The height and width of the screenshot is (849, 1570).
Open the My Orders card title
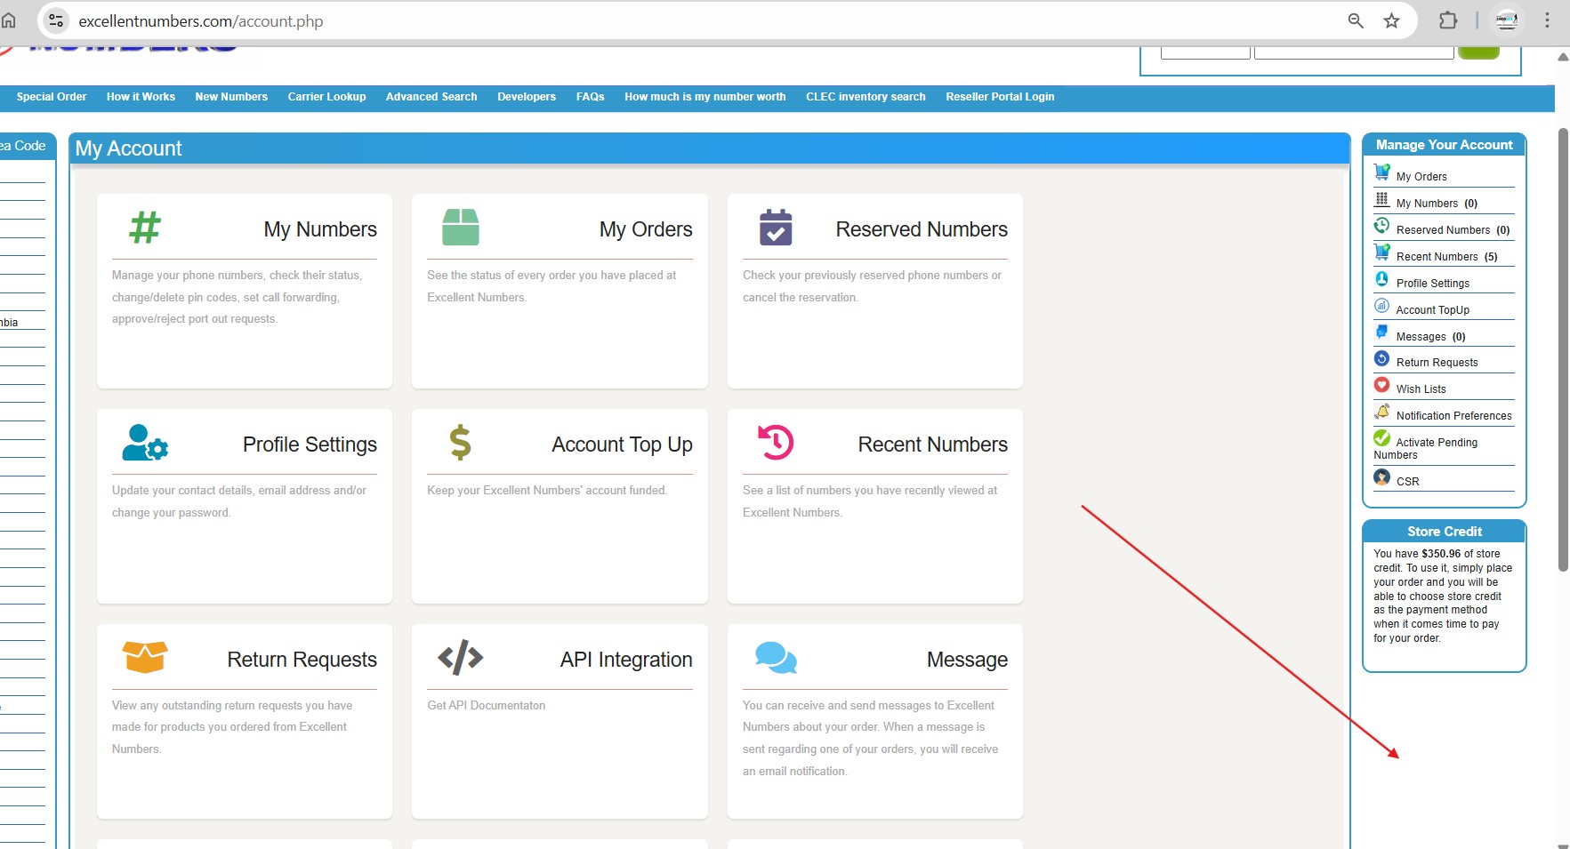pyautogui.click(x=646, y=229)
